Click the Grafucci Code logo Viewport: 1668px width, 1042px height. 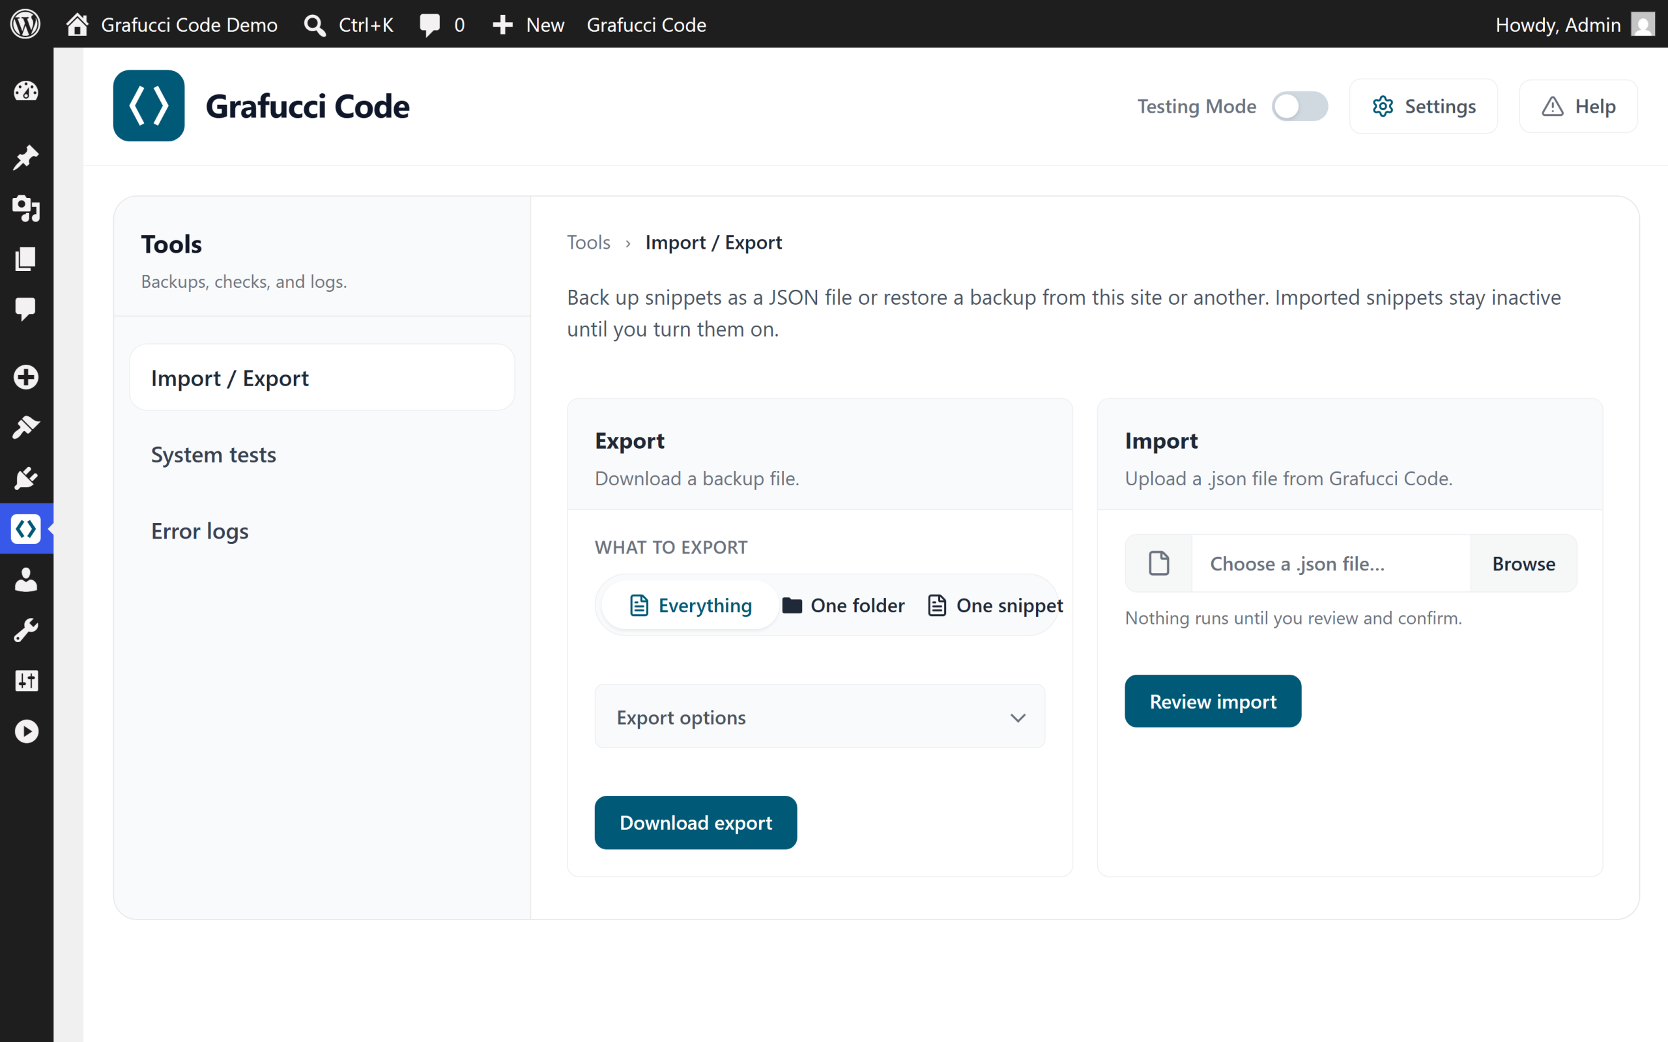click(149, 106)
